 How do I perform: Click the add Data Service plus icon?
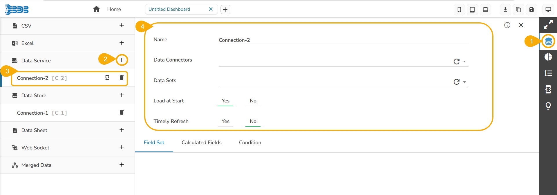(122, 60)
